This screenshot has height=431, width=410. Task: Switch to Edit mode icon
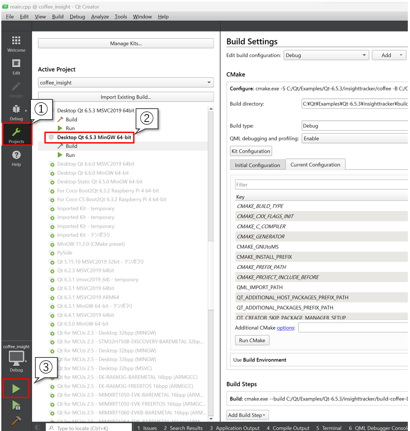tap(16, 67)
